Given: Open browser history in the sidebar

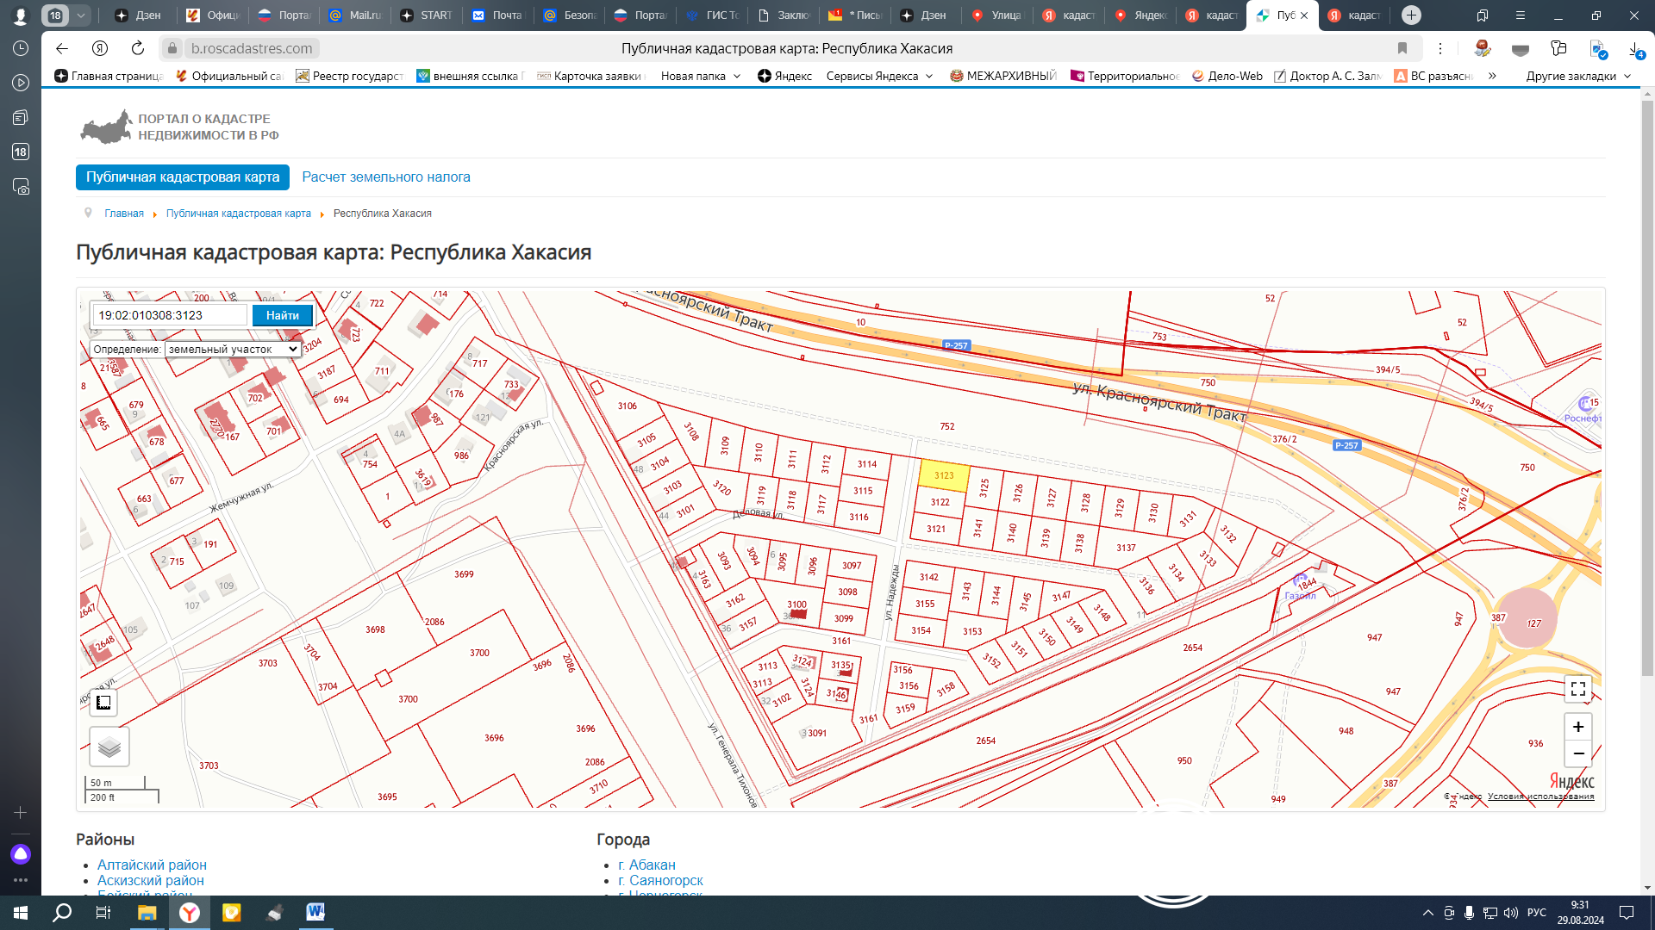Looking at the screenshot, I should [21, 48].
